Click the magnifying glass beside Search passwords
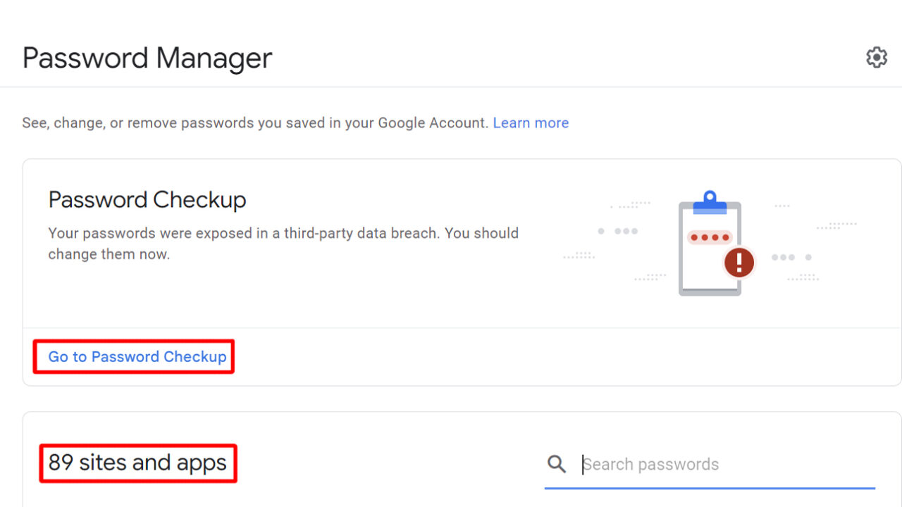Image resolution: width=902 pixels, height=507 pixels. point(556,464)
